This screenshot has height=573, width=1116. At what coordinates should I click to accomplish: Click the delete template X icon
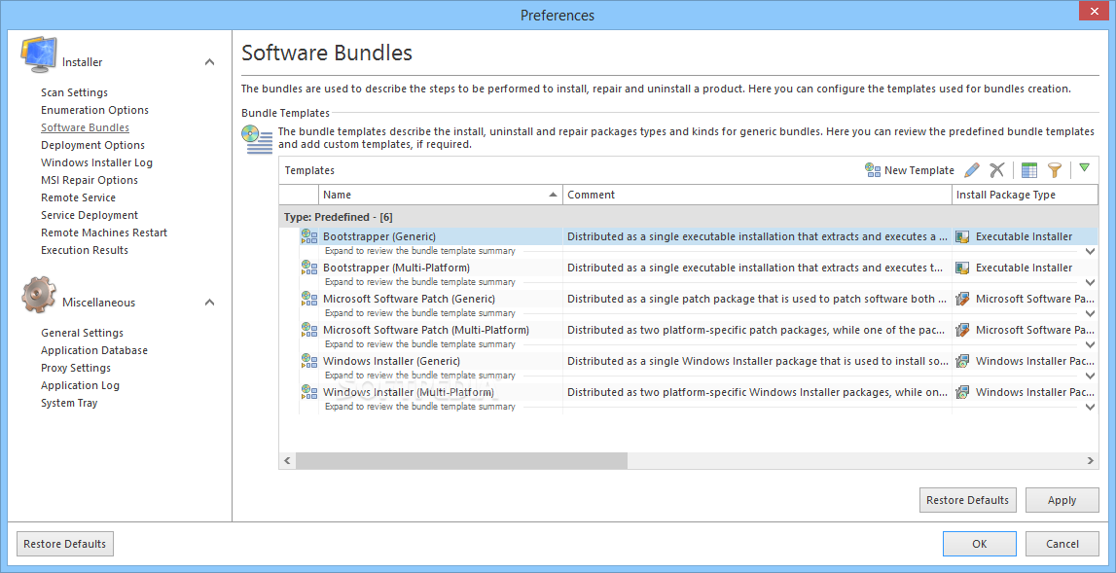click(996, 170)
